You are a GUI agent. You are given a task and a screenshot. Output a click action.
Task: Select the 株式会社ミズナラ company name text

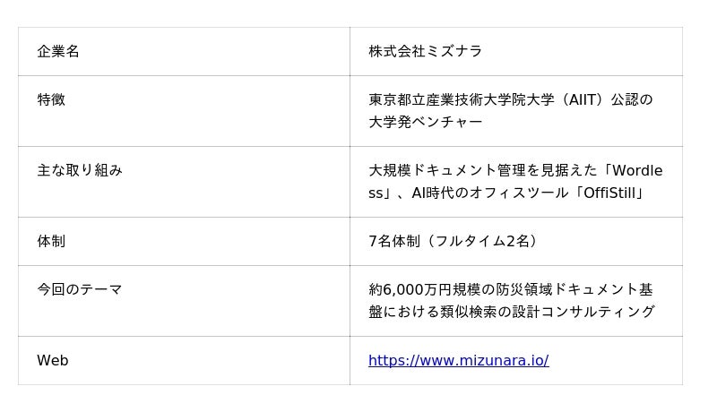[x=426, y=52]
